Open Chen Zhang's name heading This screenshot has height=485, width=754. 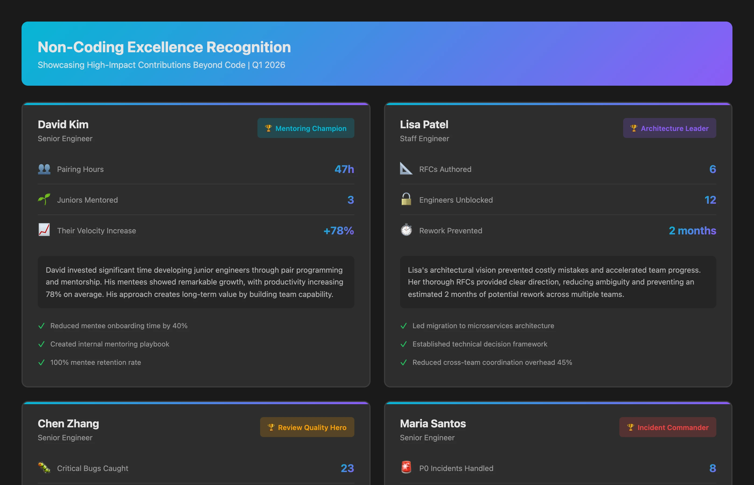pos(68,424)
